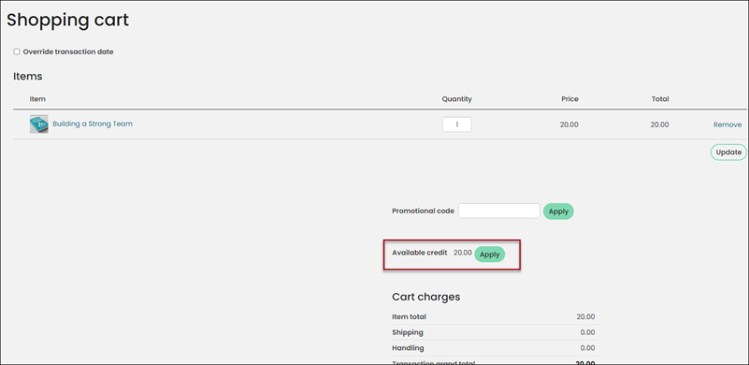Click the Building a Strong Team book thumbnail

coord(38,124)
